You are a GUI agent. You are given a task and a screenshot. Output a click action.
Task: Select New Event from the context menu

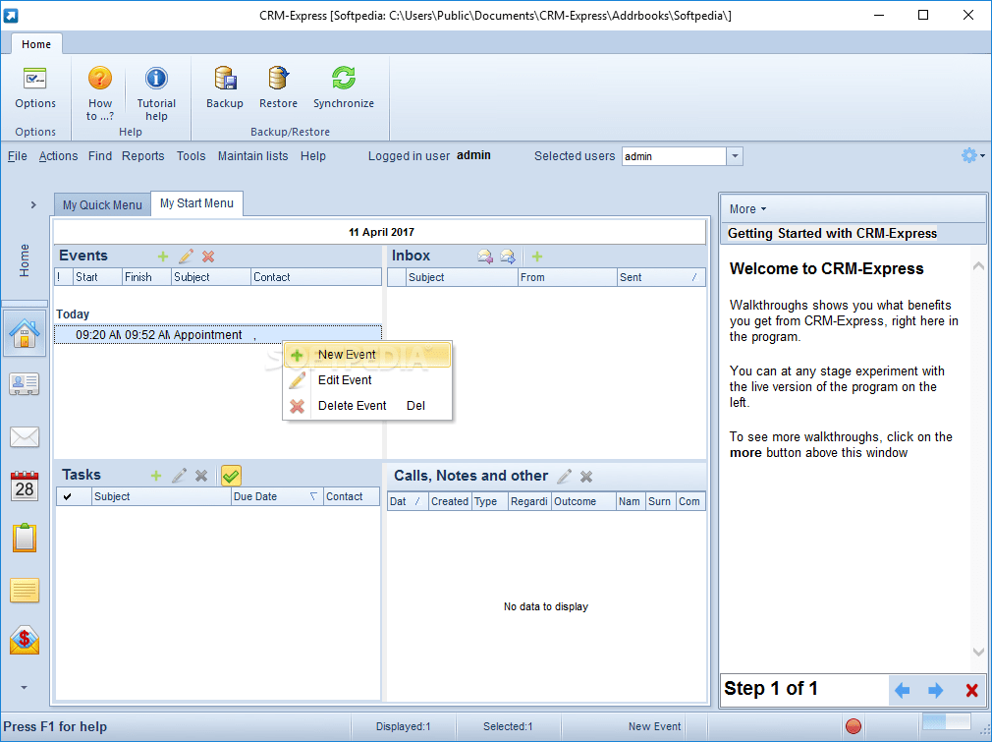[x=346, y=354]
